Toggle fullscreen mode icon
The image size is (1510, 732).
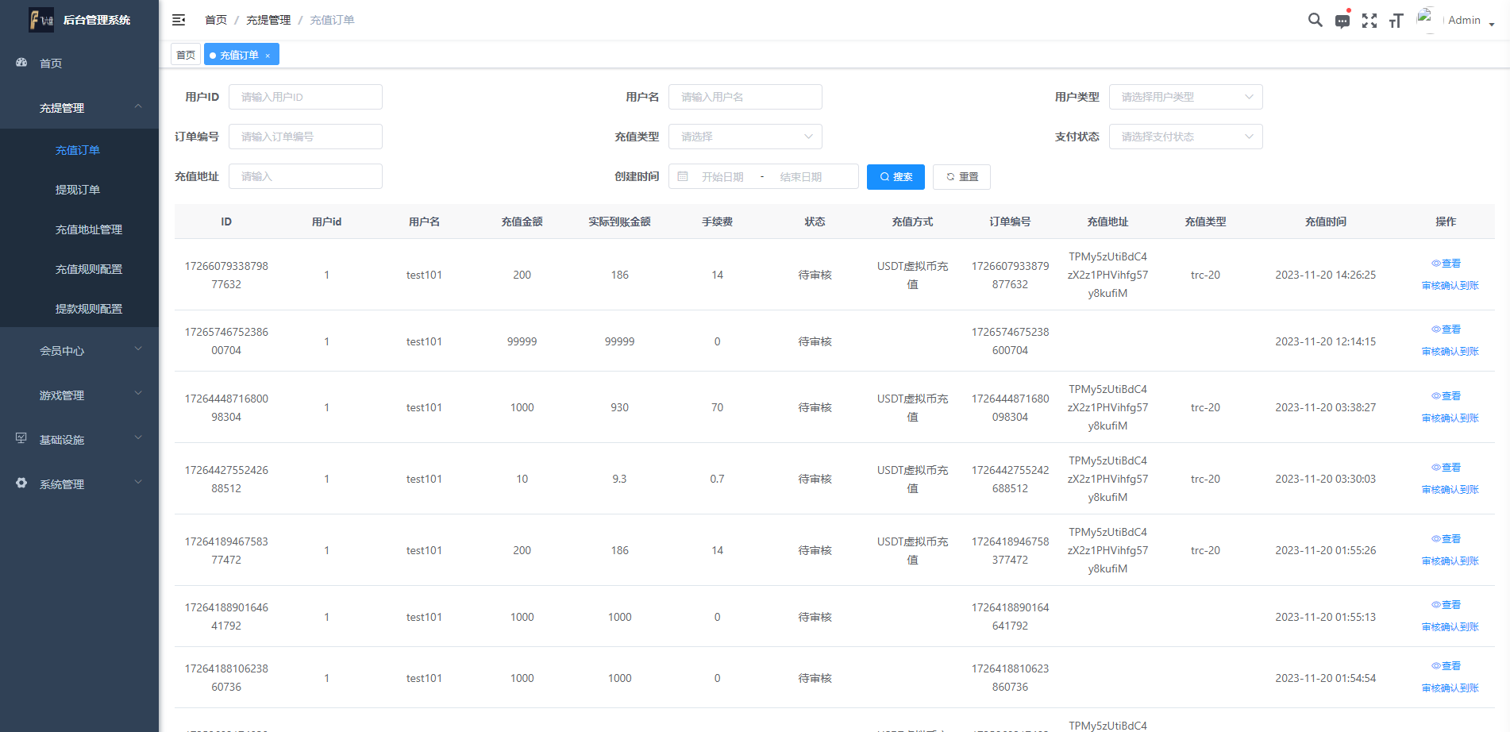coord(1369,21)
